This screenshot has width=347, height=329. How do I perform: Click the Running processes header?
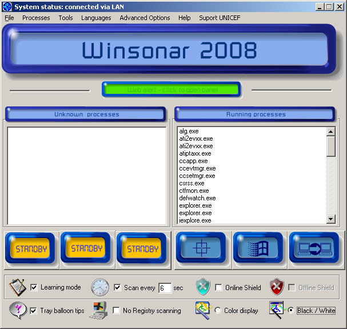coord(255,114)
